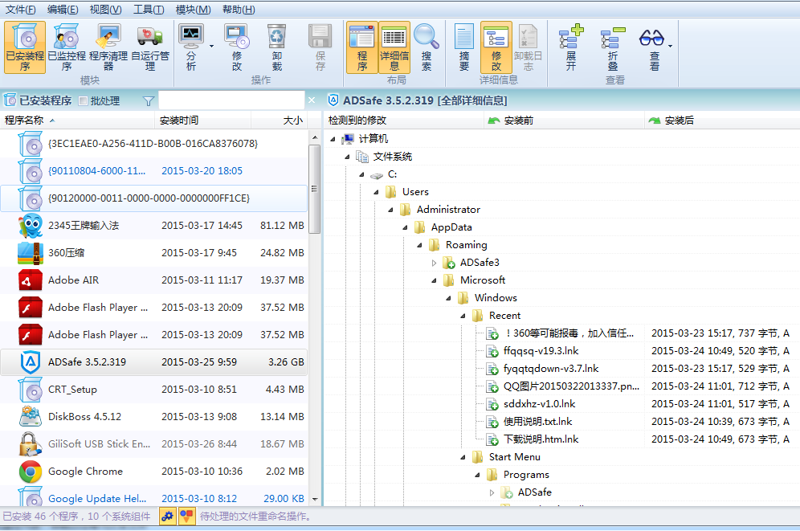Image resolution: width=800 pixels, height=531 pixels.
Task: Select the ADSafe 3.5.2.319 program row
Action: 154,362
